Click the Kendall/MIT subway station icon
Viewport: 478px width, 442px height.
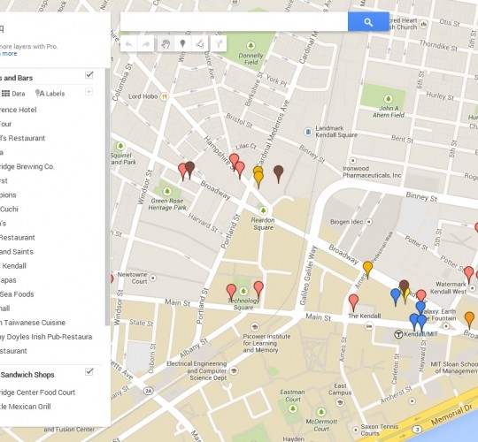point(398,334)
